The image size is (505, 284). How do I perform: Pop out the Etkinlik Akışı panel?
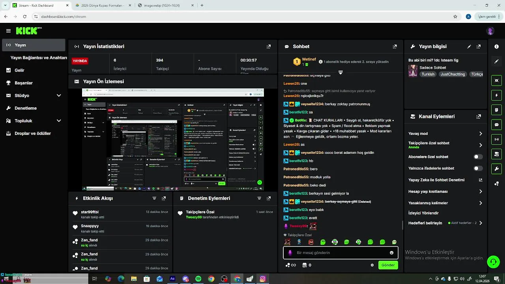pyautogui.click(x=164, y=198)
